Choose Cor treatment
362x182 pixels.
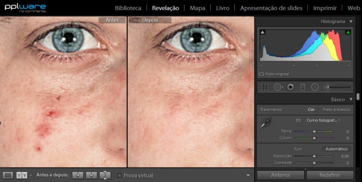pyautogui.click(x=311, y=109)
